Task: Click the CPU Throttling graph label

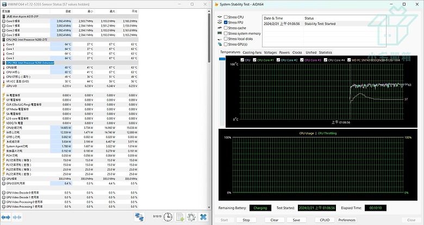Action: click(327, 133)
